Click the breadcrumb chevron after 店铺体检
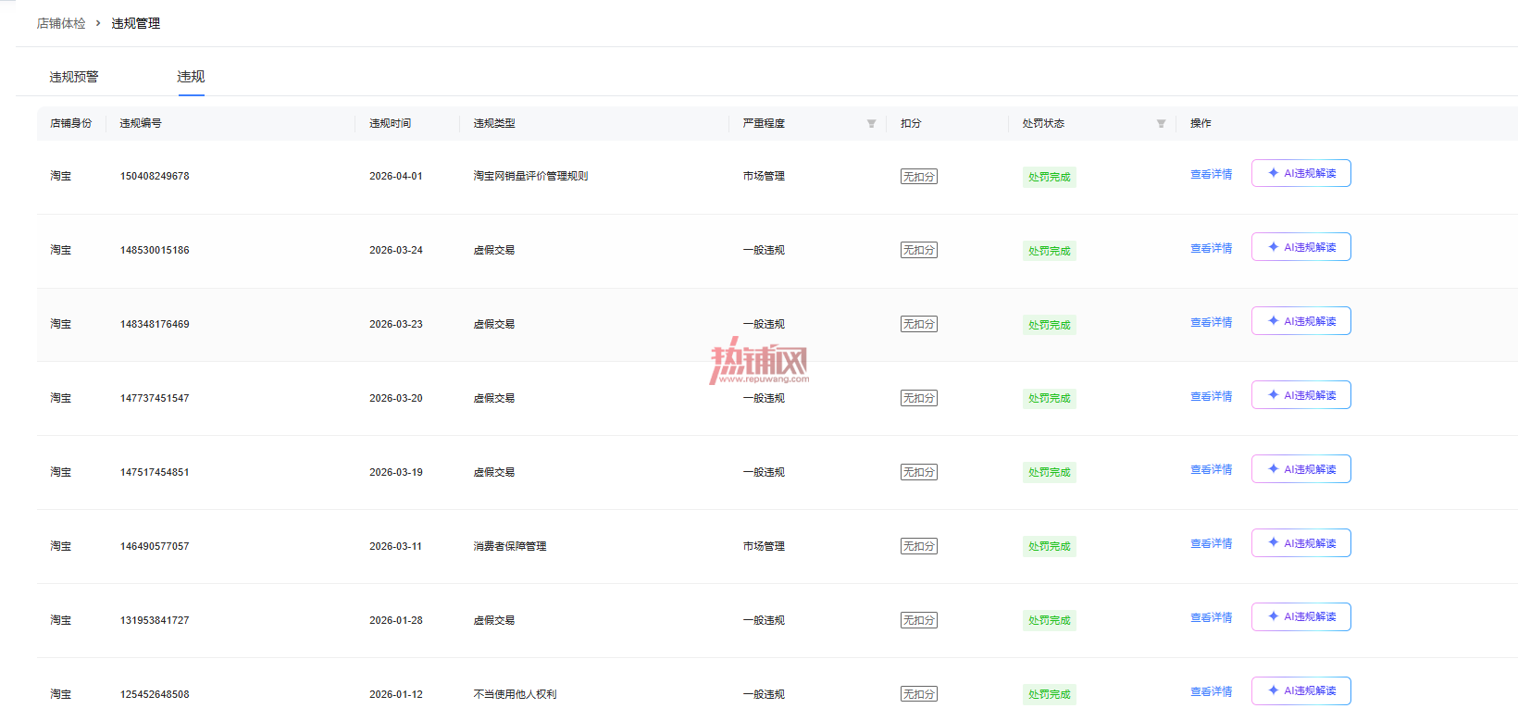Image resolution: width=1518 pixels, height=721 pixels. click(x=98, y=23)
